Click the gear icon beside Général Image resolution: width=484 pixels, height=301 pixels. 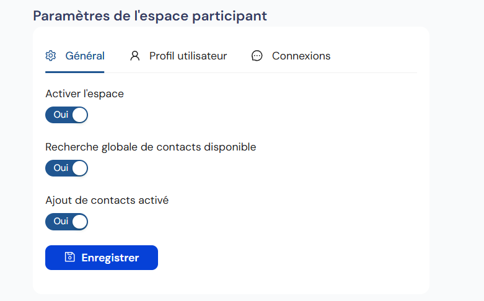(x=51, y=56)
